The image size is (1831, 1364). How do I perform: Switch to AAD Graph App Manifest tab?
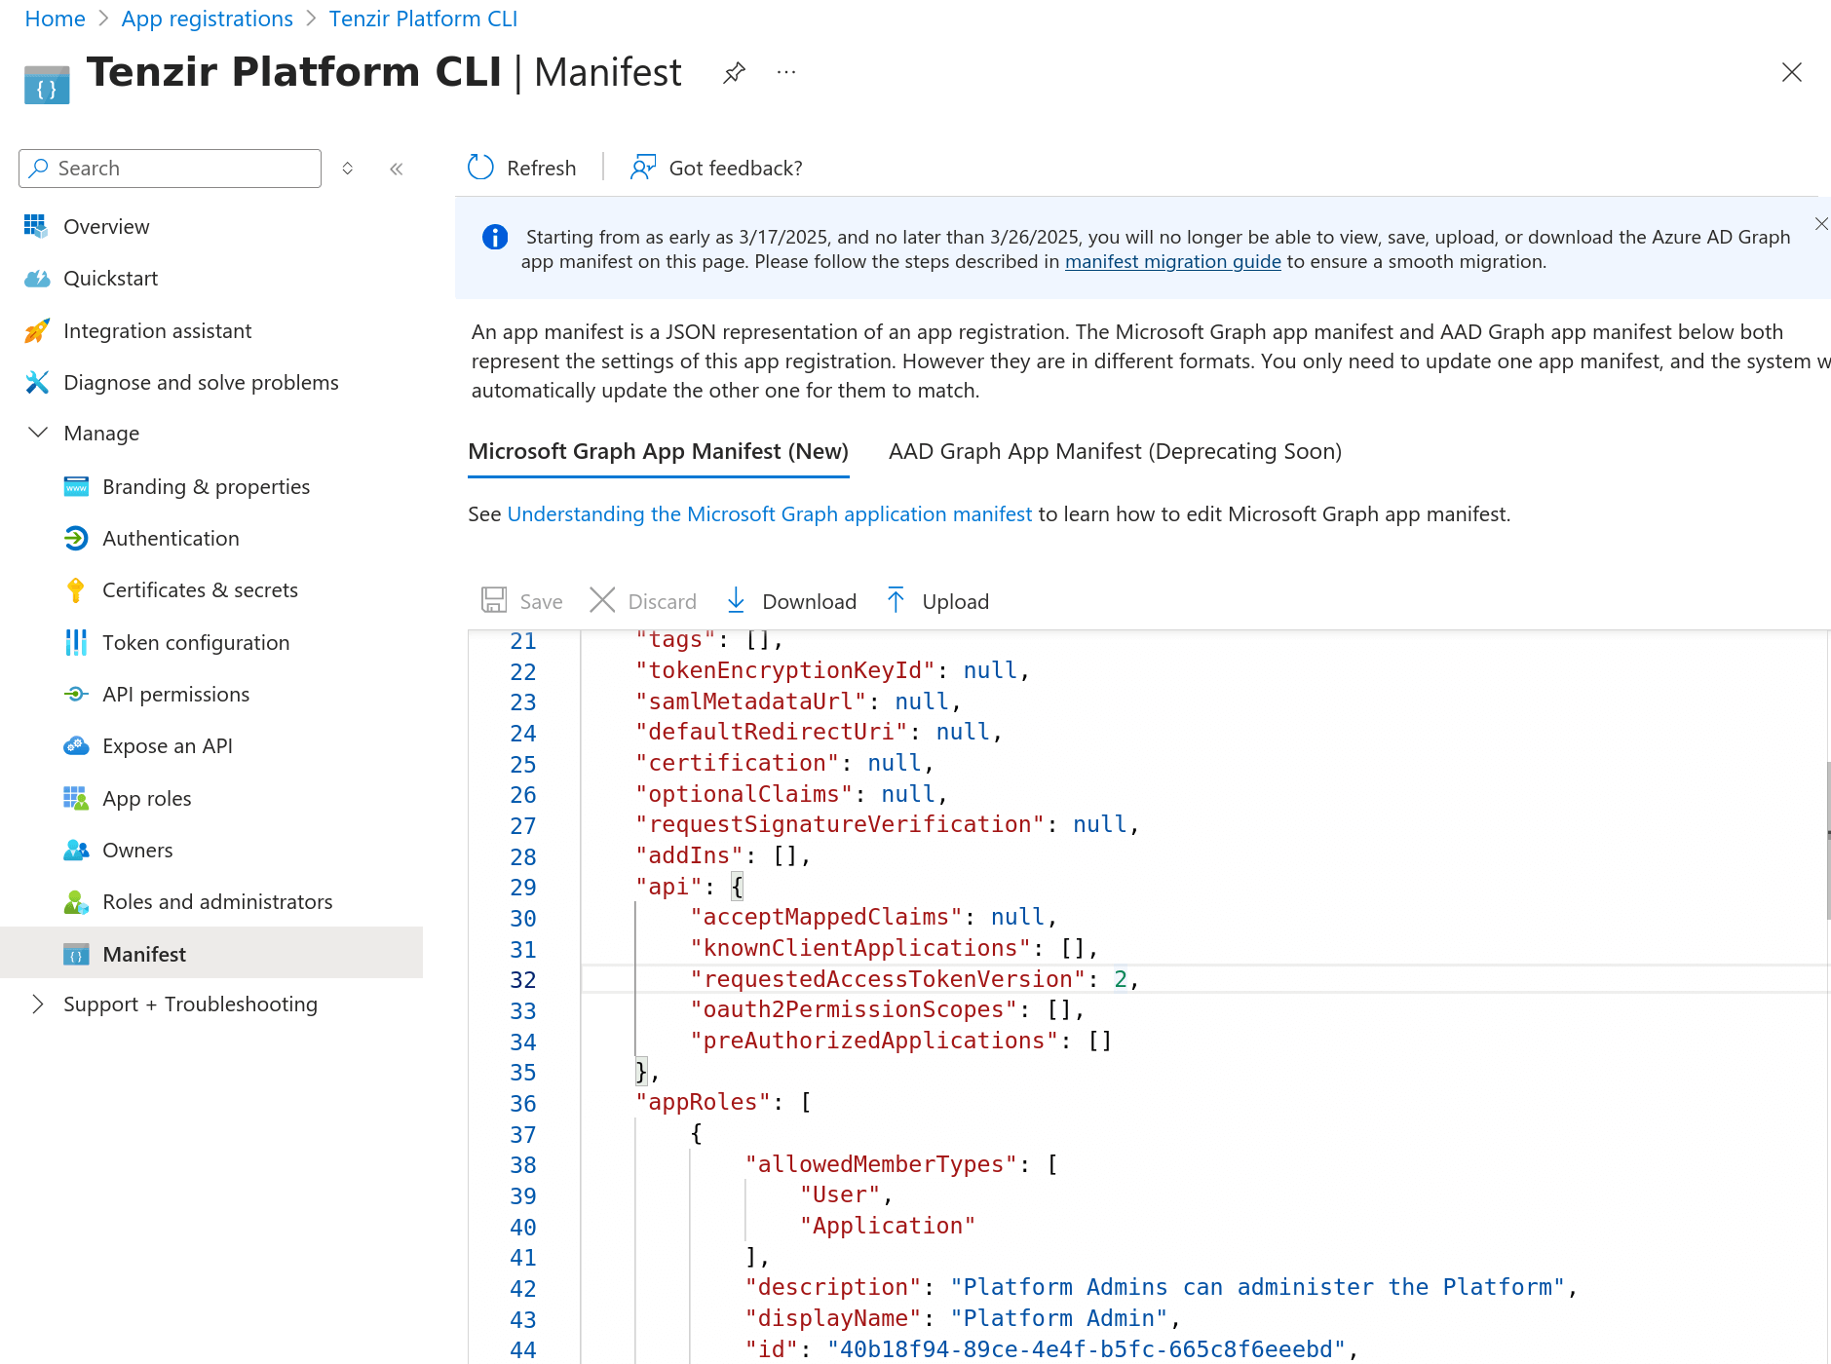(1115, 451)
